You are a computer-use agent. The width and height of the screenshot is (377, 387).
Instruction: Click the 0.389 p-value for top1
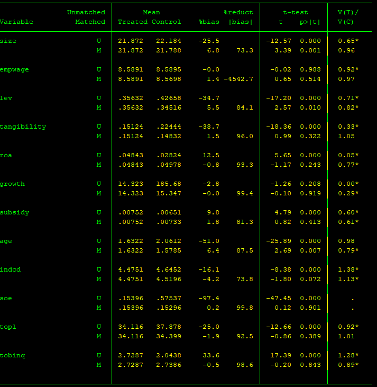pyautogui.click(x=310, y=337)
